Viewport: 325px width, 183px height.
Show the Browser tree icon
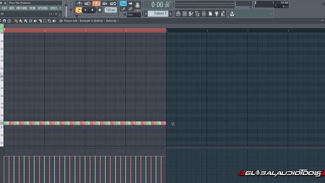tap(198, 14)
